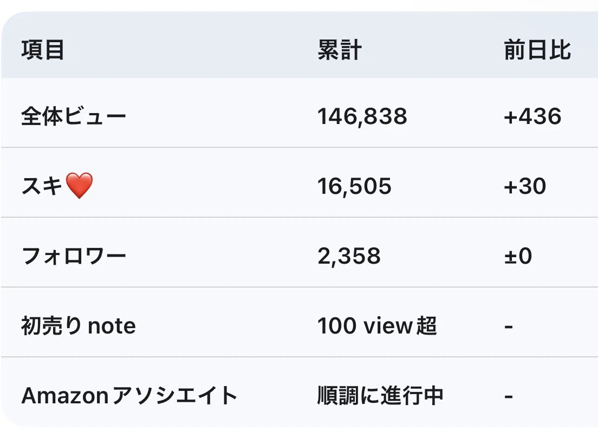The image size is (598, 438).
Task: Click the スキ row label text
Action: [42, 186]
